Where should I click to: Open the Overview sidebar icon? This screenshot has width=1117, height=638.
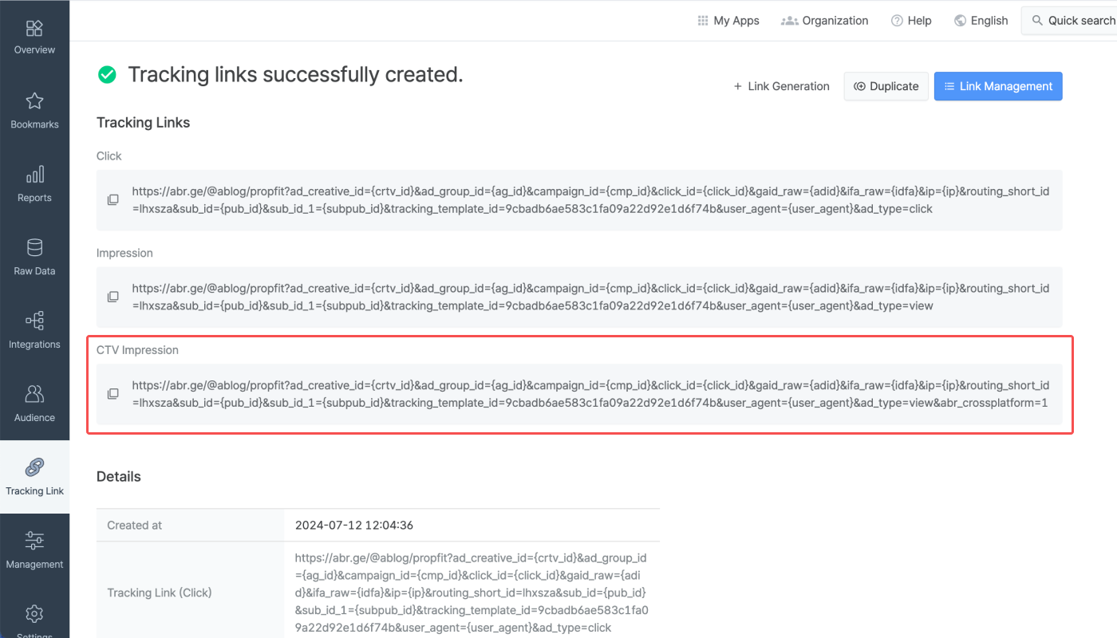point(34,29)
